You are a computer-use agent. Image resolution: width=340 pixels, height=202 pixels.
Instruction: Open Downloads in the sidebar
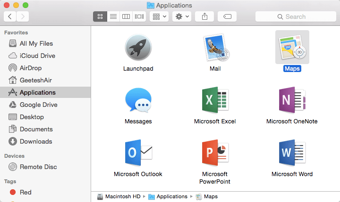pyautogui.click(x=35, y=141)
